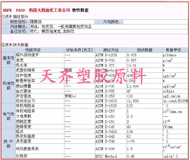Click the ASTM D-1238 method cell
This screenshot has height=160, width=190.
pyautogui.click(x=111, y=55)
